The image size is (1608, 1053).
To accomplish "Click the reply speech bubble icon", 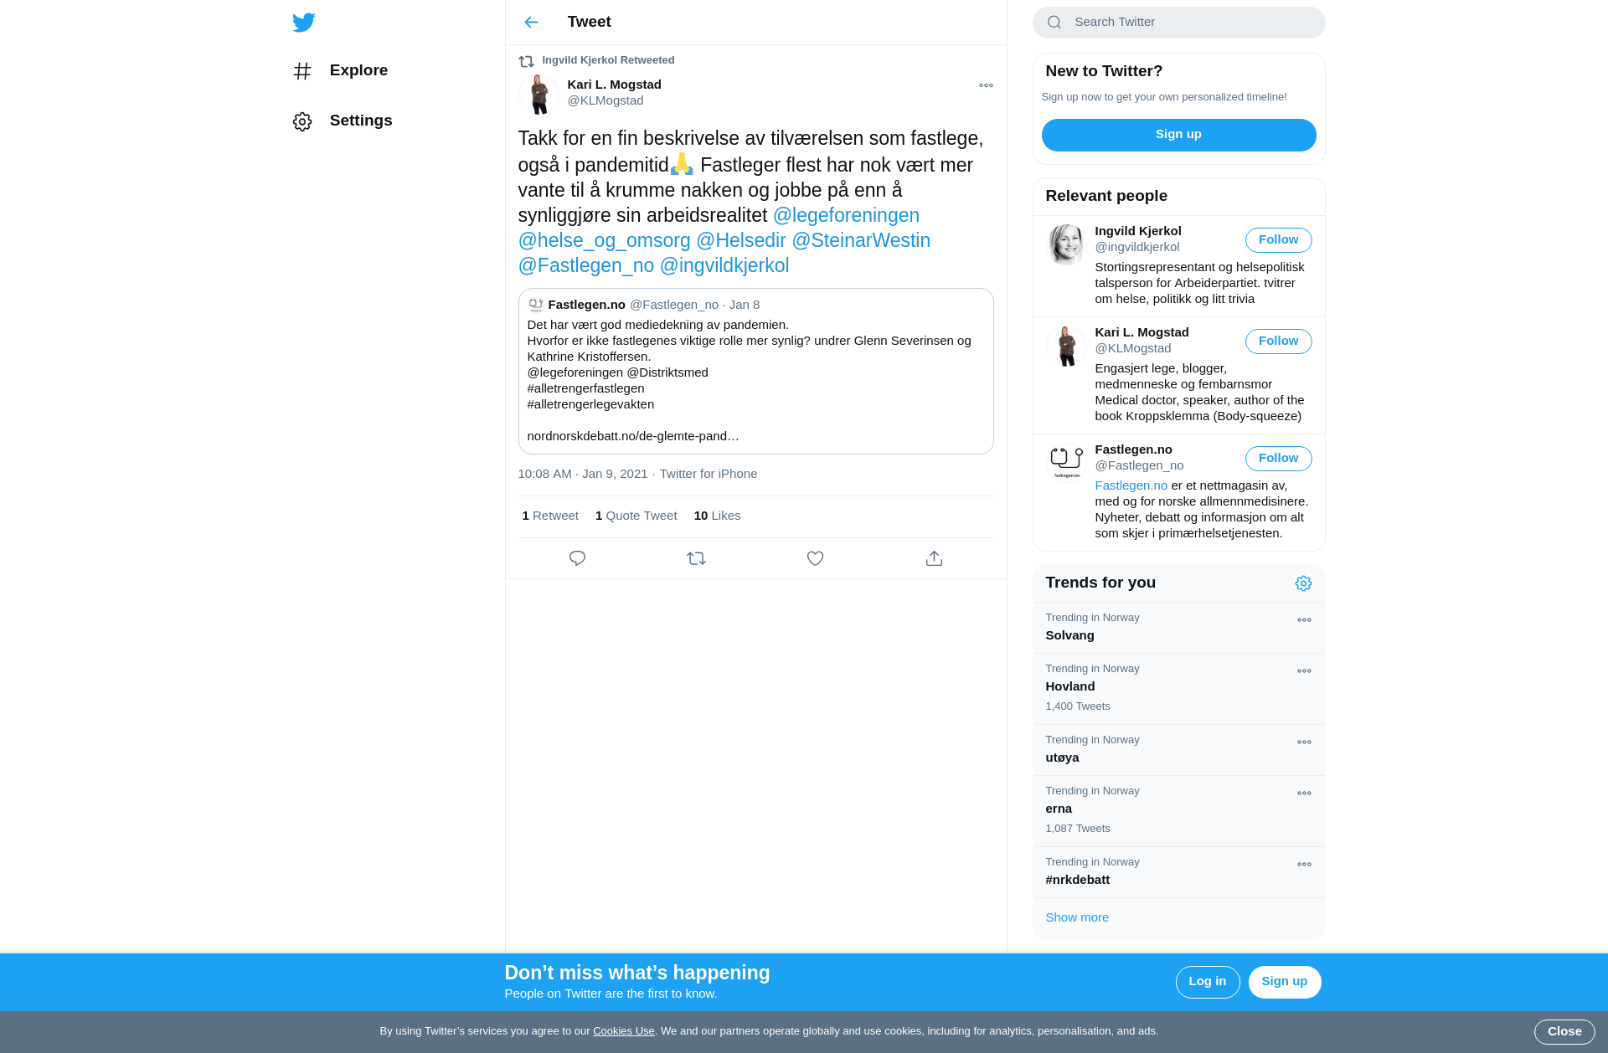I will [577, 558].
